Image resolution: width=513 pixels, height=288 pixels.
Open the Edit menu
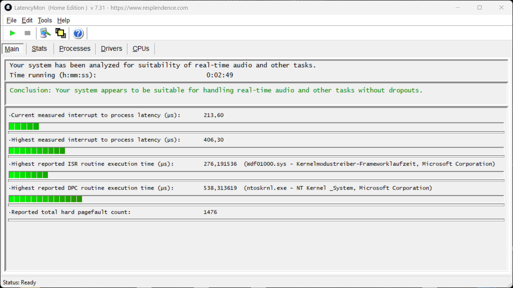coord(27,20)
